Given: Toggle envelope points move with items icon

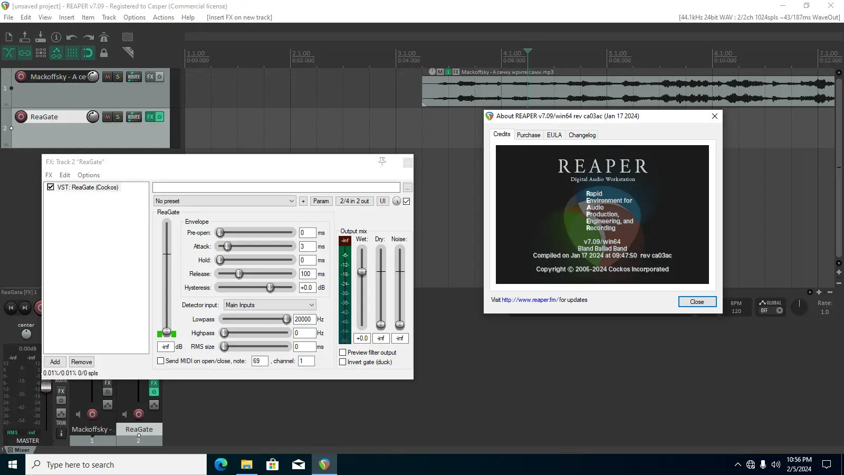Looking at the screenshot, I should point(56,53).
